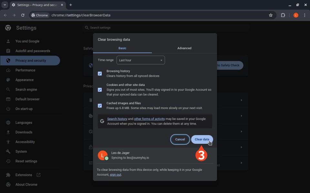This screenshot has width=310, height=193.
Task: Click the bookmark star icon in address bar
Action: [x=271, y=15]
